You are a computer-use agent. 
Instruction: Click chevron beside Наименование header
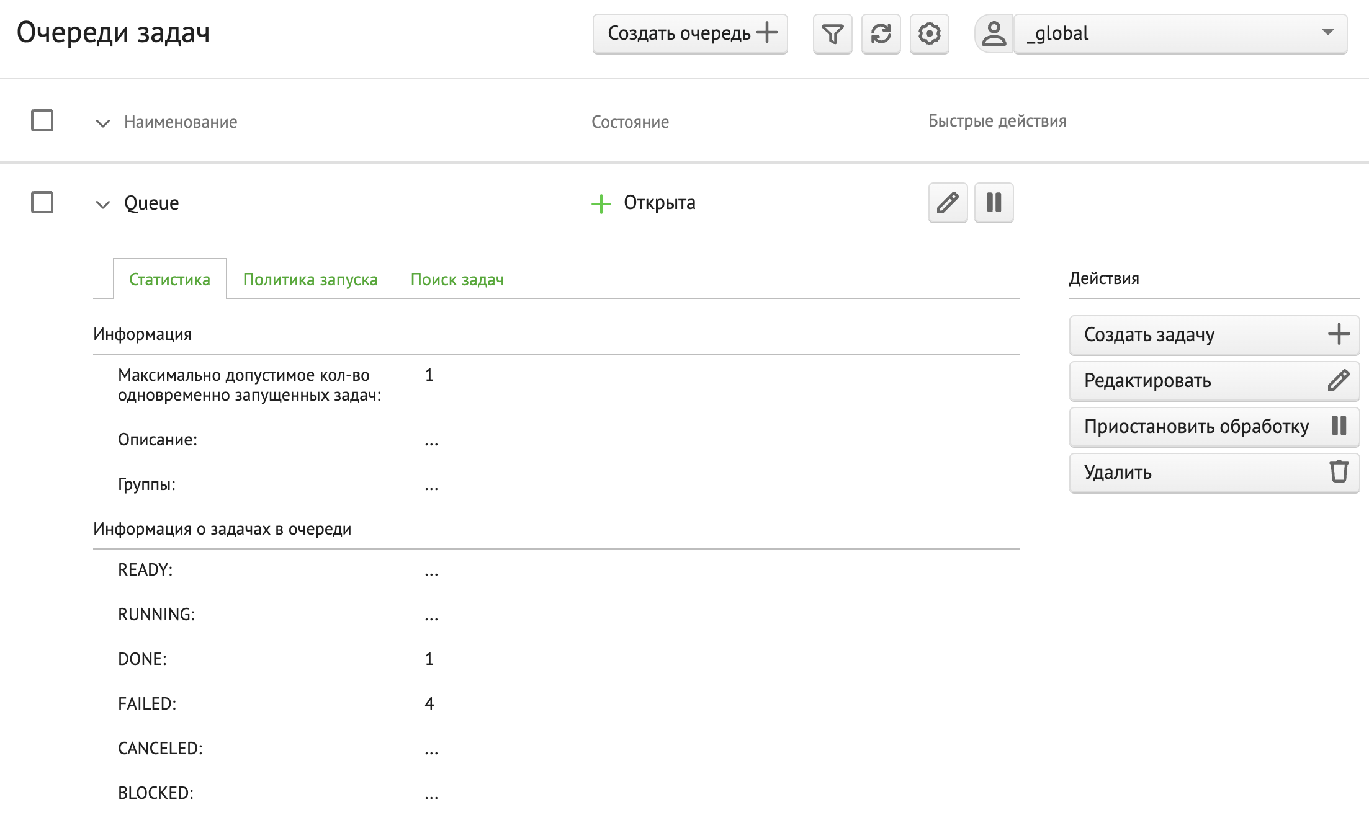(103, 123)
